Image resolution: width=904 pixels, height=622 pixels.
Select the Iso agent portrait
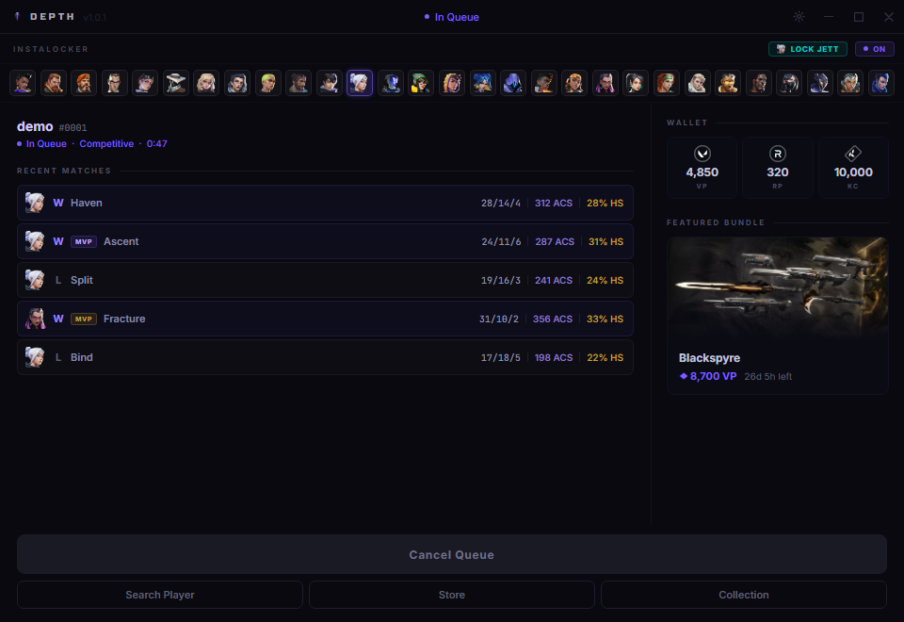[x=330, y=83]
